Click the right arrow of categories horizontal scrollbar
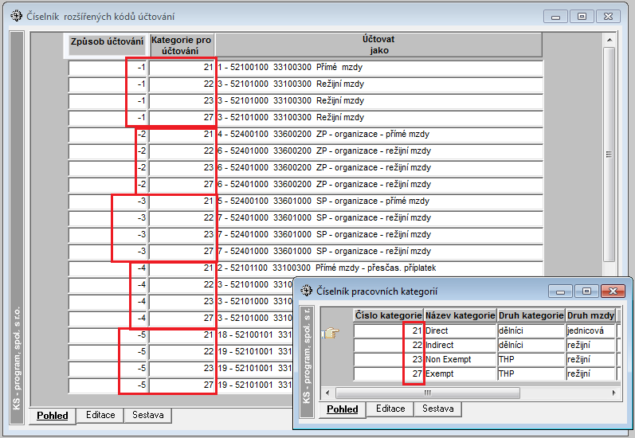 click(x=614, y=393)
